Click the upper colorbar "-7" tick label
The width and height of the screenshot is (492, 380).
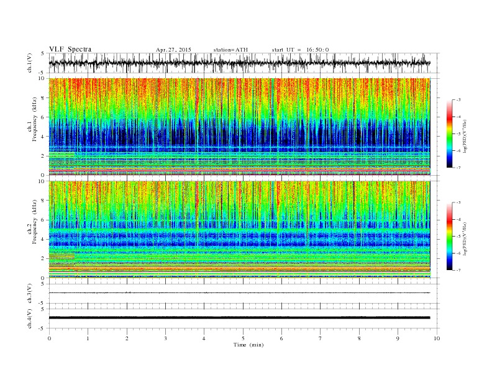(x=458, y=168)
